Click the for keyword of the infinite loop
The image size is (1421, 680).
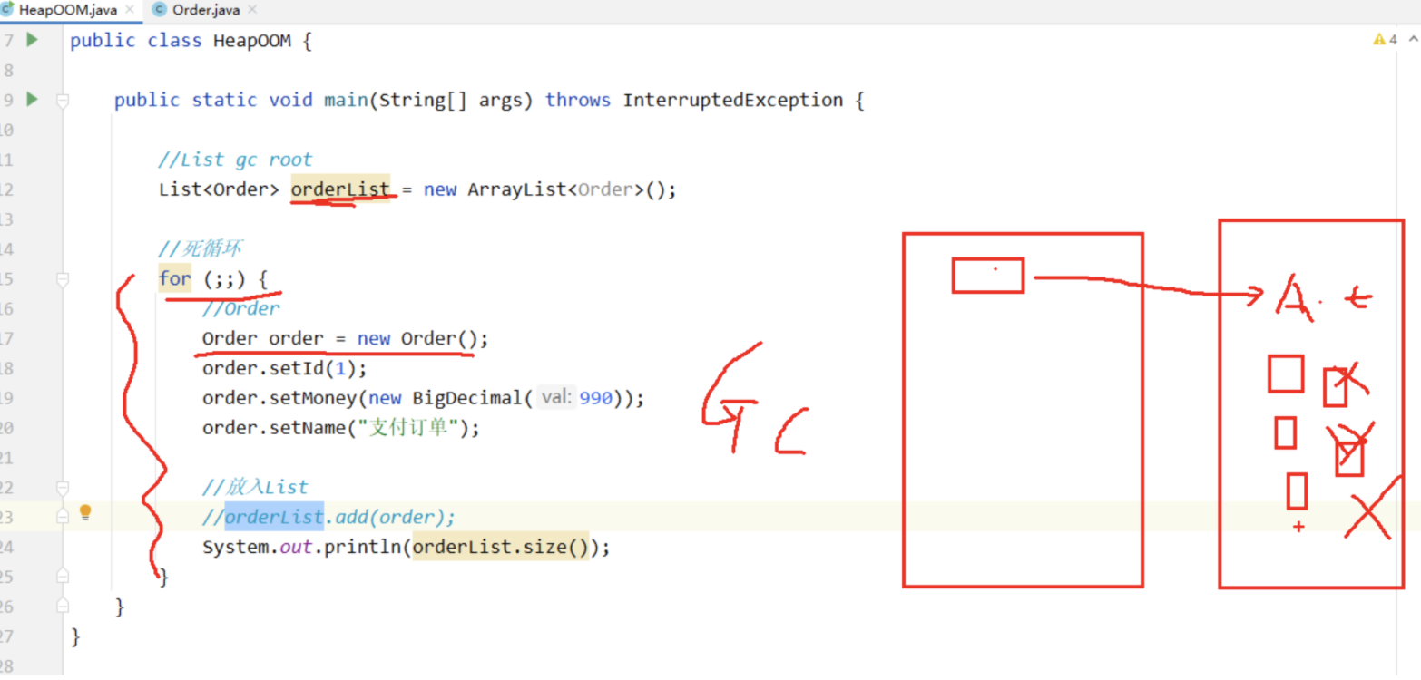(174, 279)
